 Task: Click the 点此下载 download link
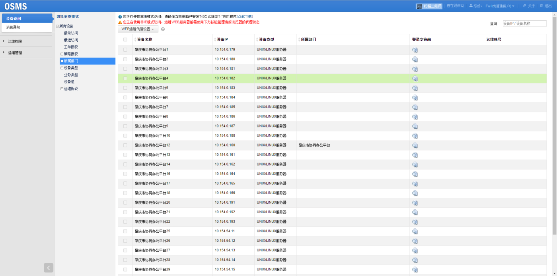245,17
